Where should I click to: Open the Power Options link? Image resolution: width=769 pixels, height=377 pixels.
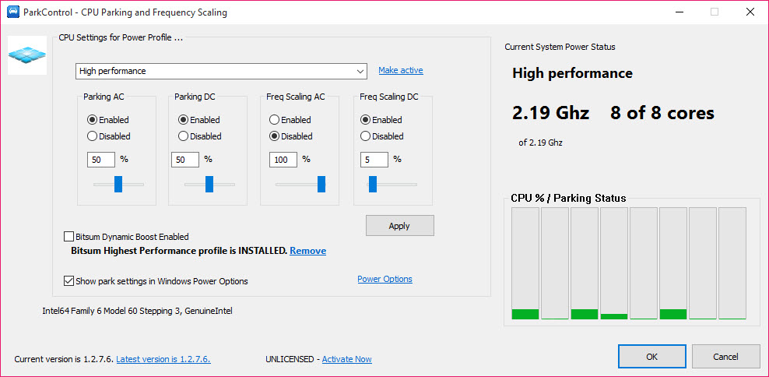click(x=384, y=279)
